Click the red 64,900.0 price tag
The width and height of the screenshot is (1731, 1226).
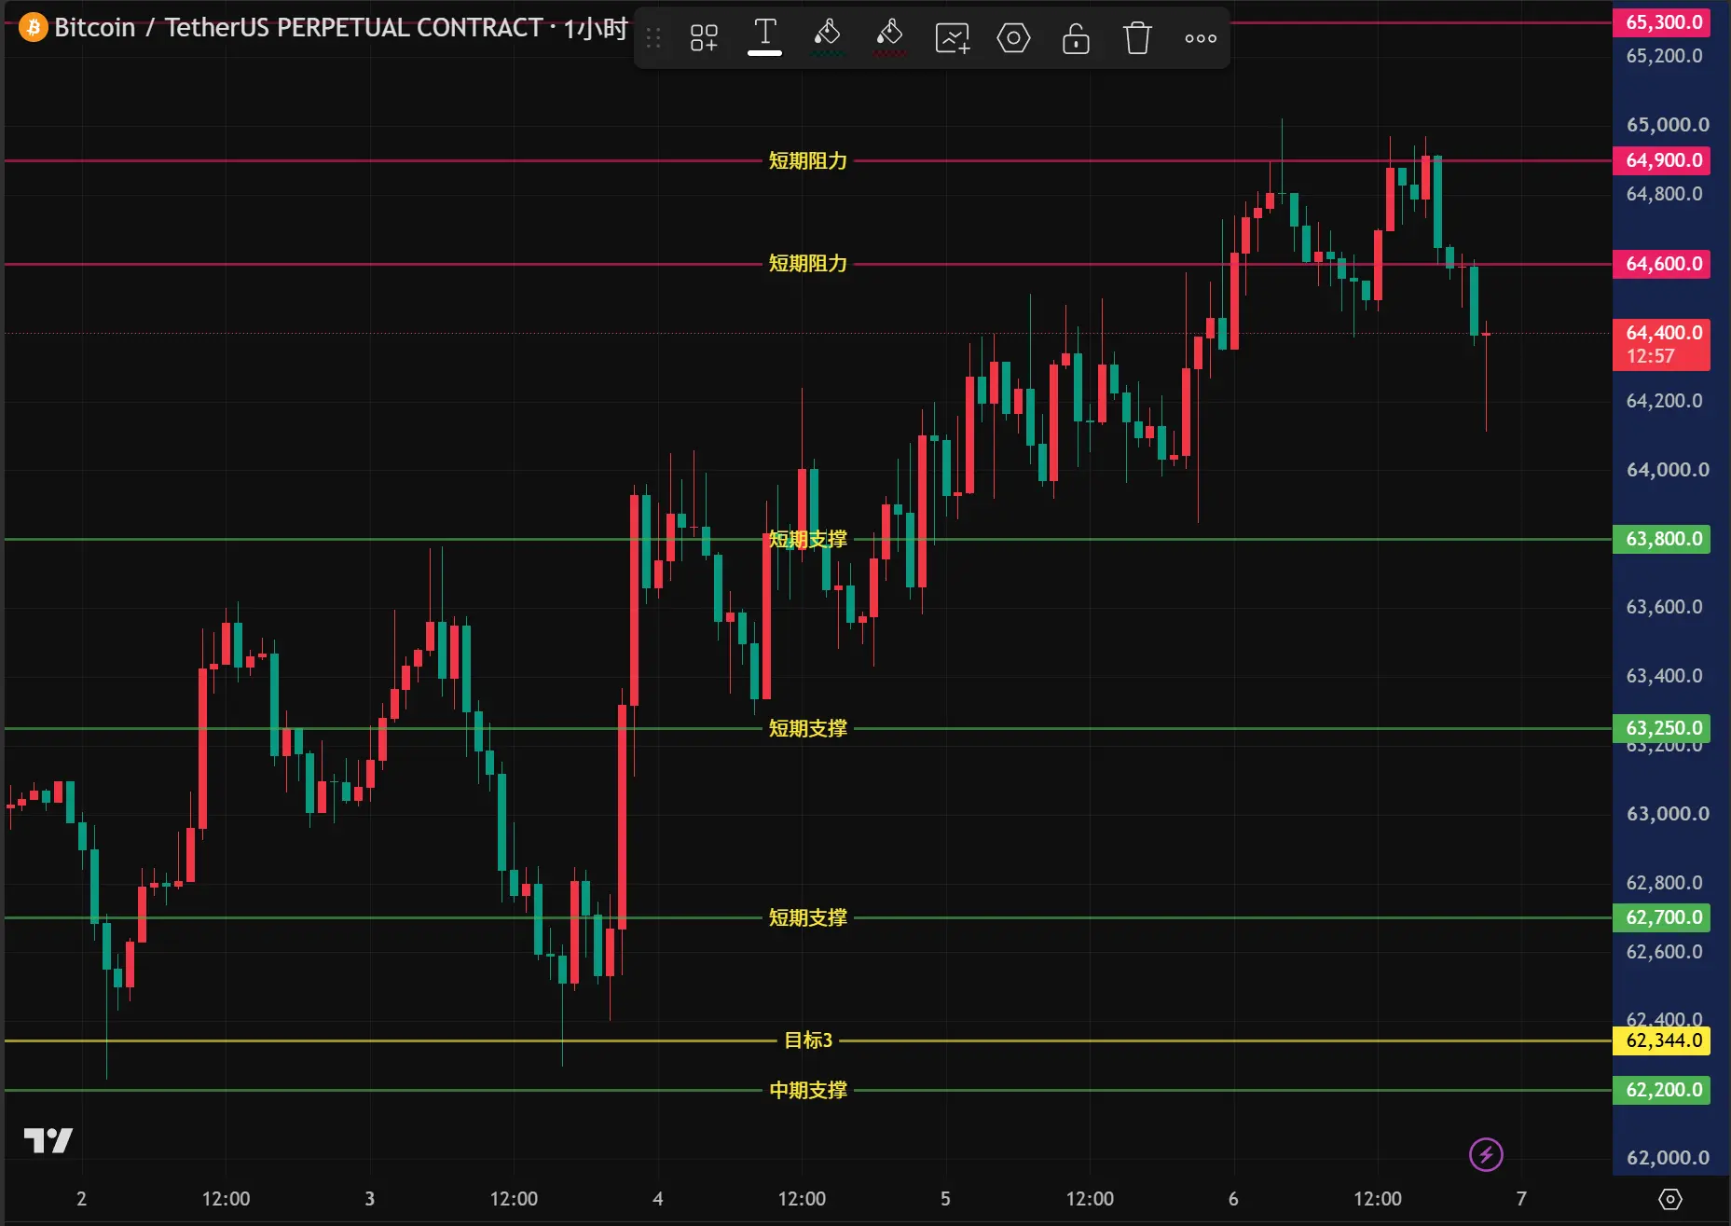(x=1662, y=160)
